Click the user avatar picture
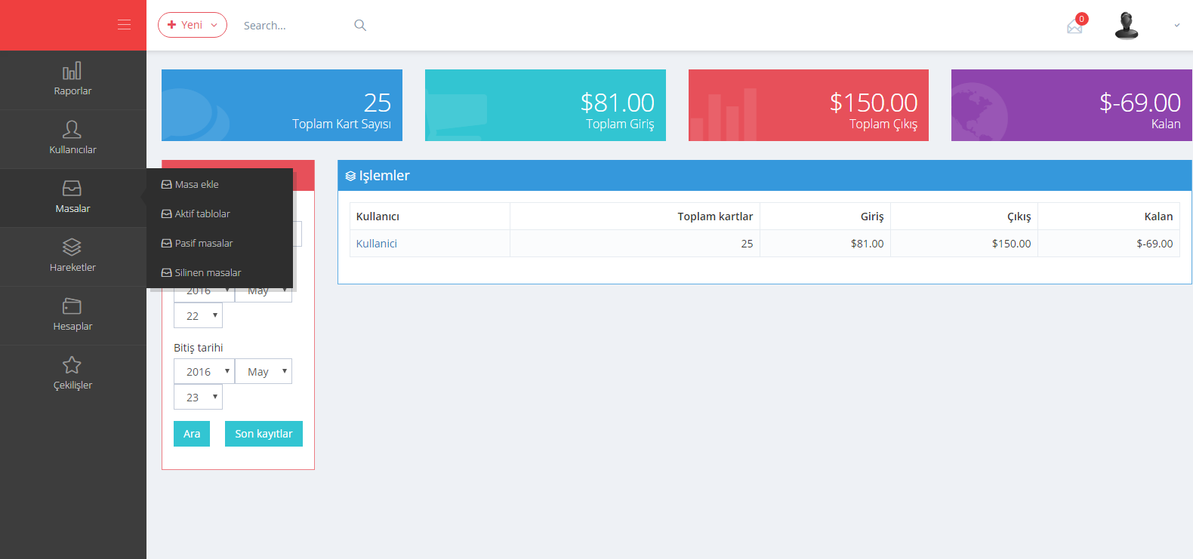The height and width of the screenshot is (559, 1193). (x=1127, y=26)
